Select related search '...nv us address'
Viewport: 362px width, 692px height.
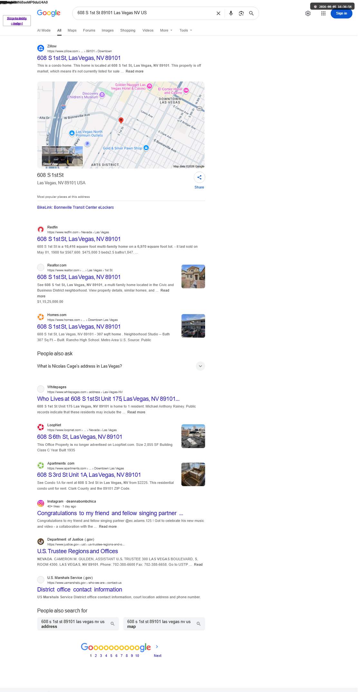click(78, 624)
